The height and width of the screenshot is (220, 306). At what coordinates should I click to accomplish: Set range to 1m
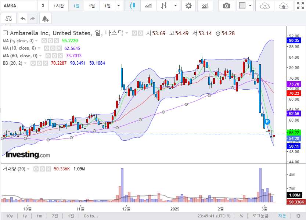coord(39,216)
